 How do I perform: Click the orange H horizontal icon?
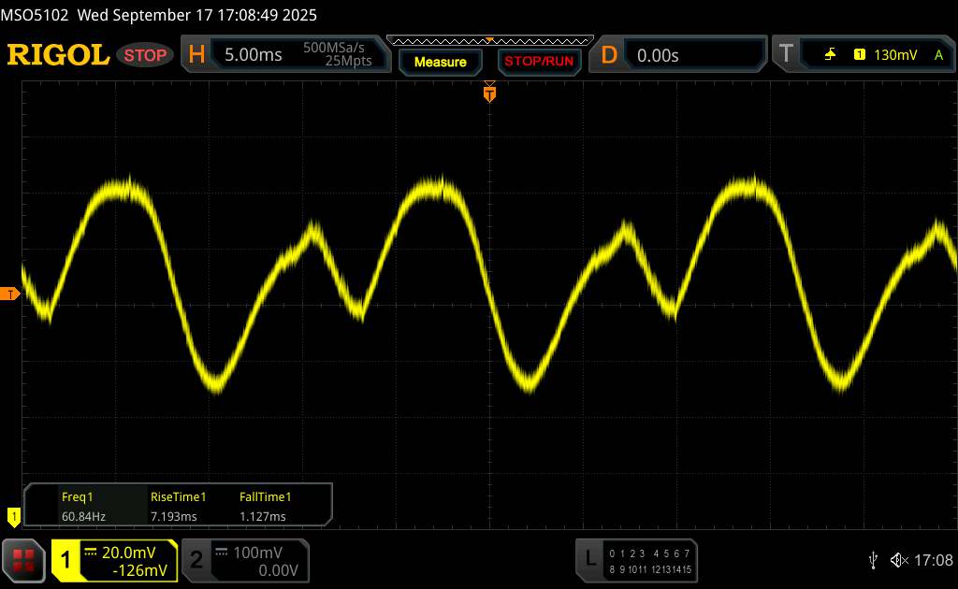196,55
